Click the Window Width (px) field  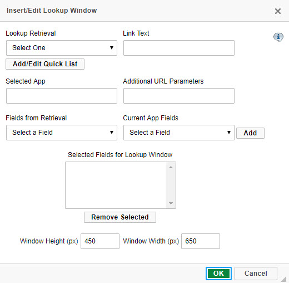(x=201, y=241)
